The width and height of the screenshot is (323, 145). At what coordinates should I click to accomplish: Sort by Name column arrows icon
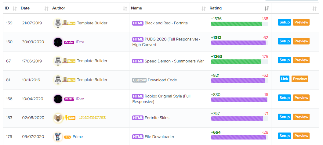click(x=204, y=9)
